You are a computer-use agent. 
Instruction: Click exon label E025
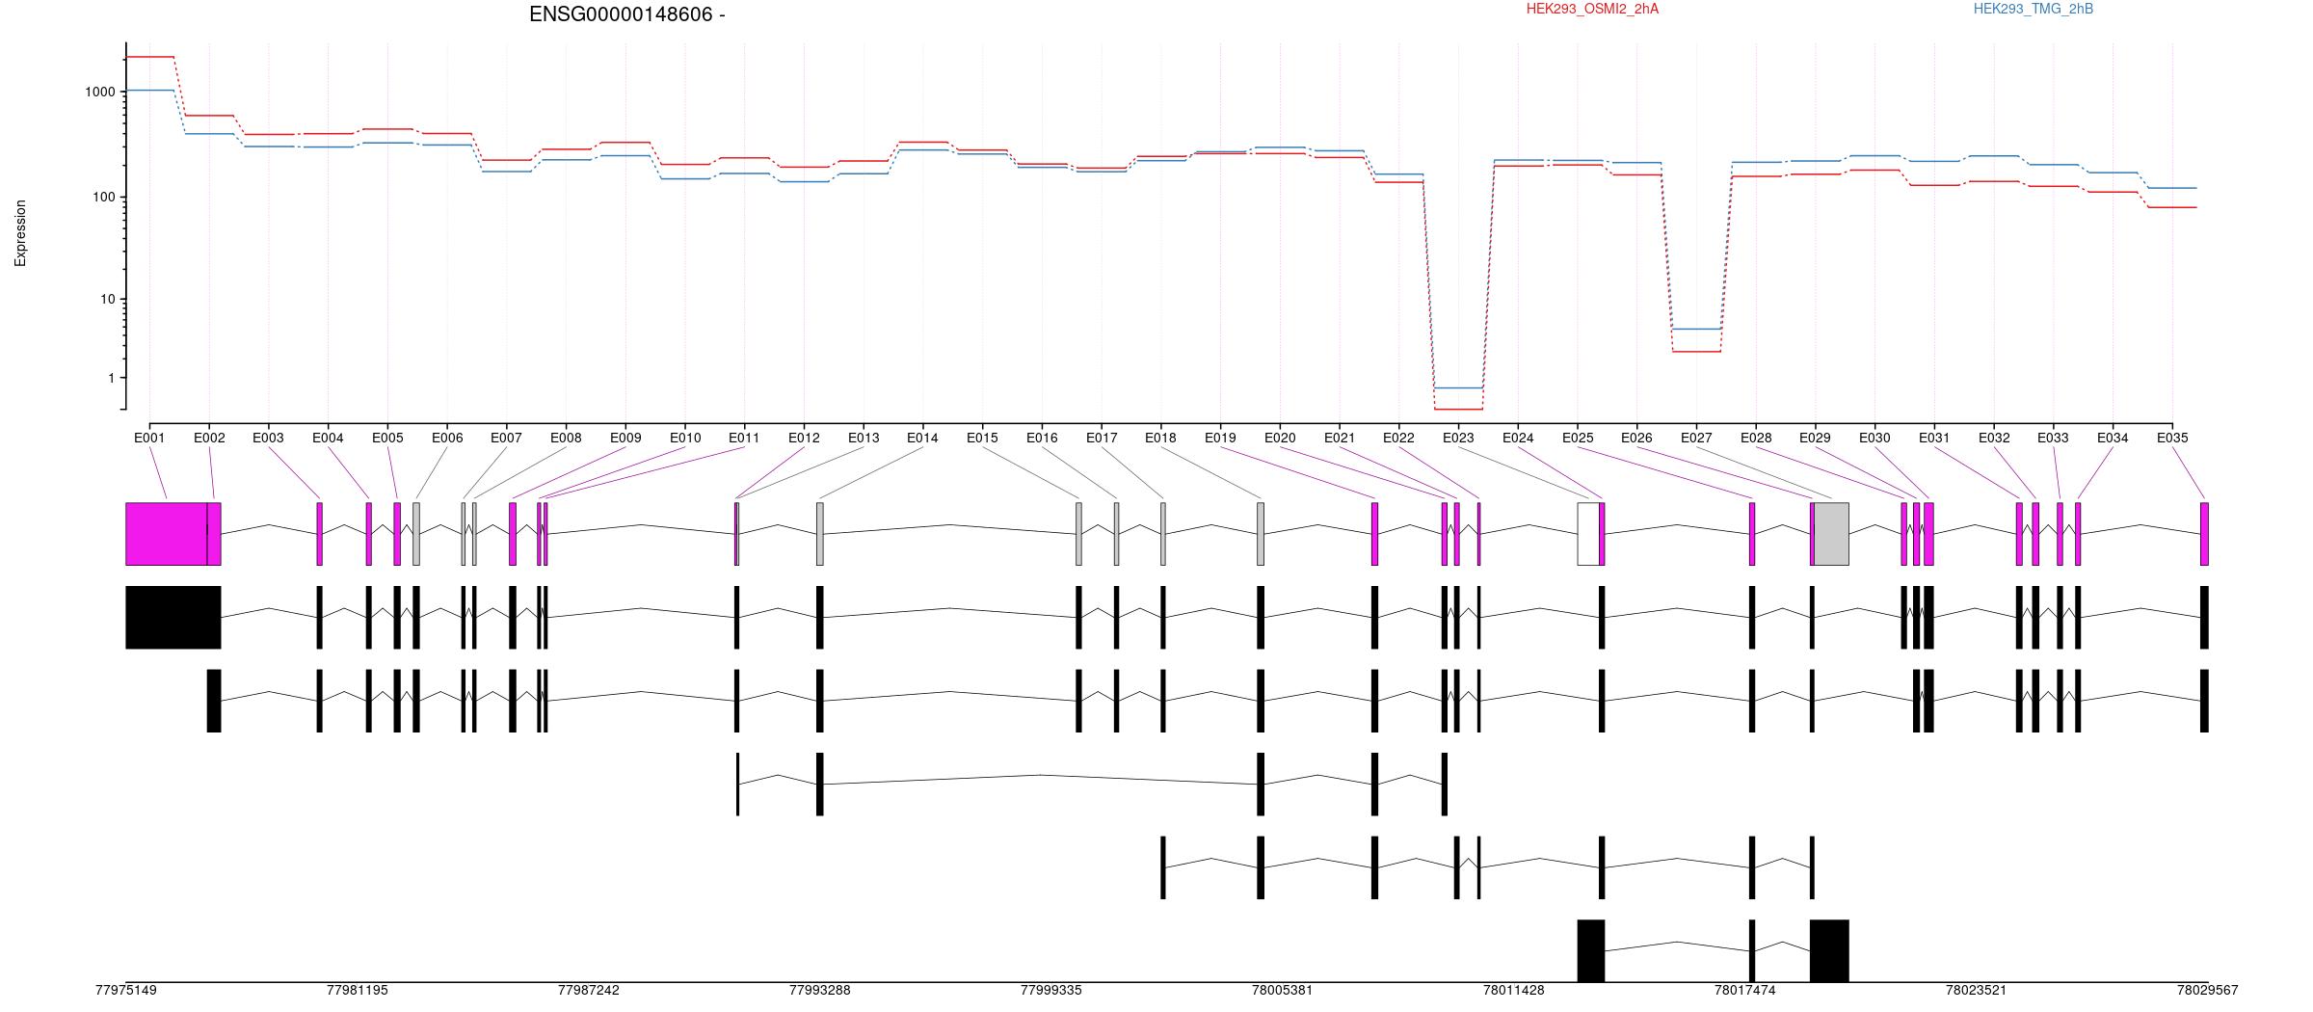(1578, 438)
